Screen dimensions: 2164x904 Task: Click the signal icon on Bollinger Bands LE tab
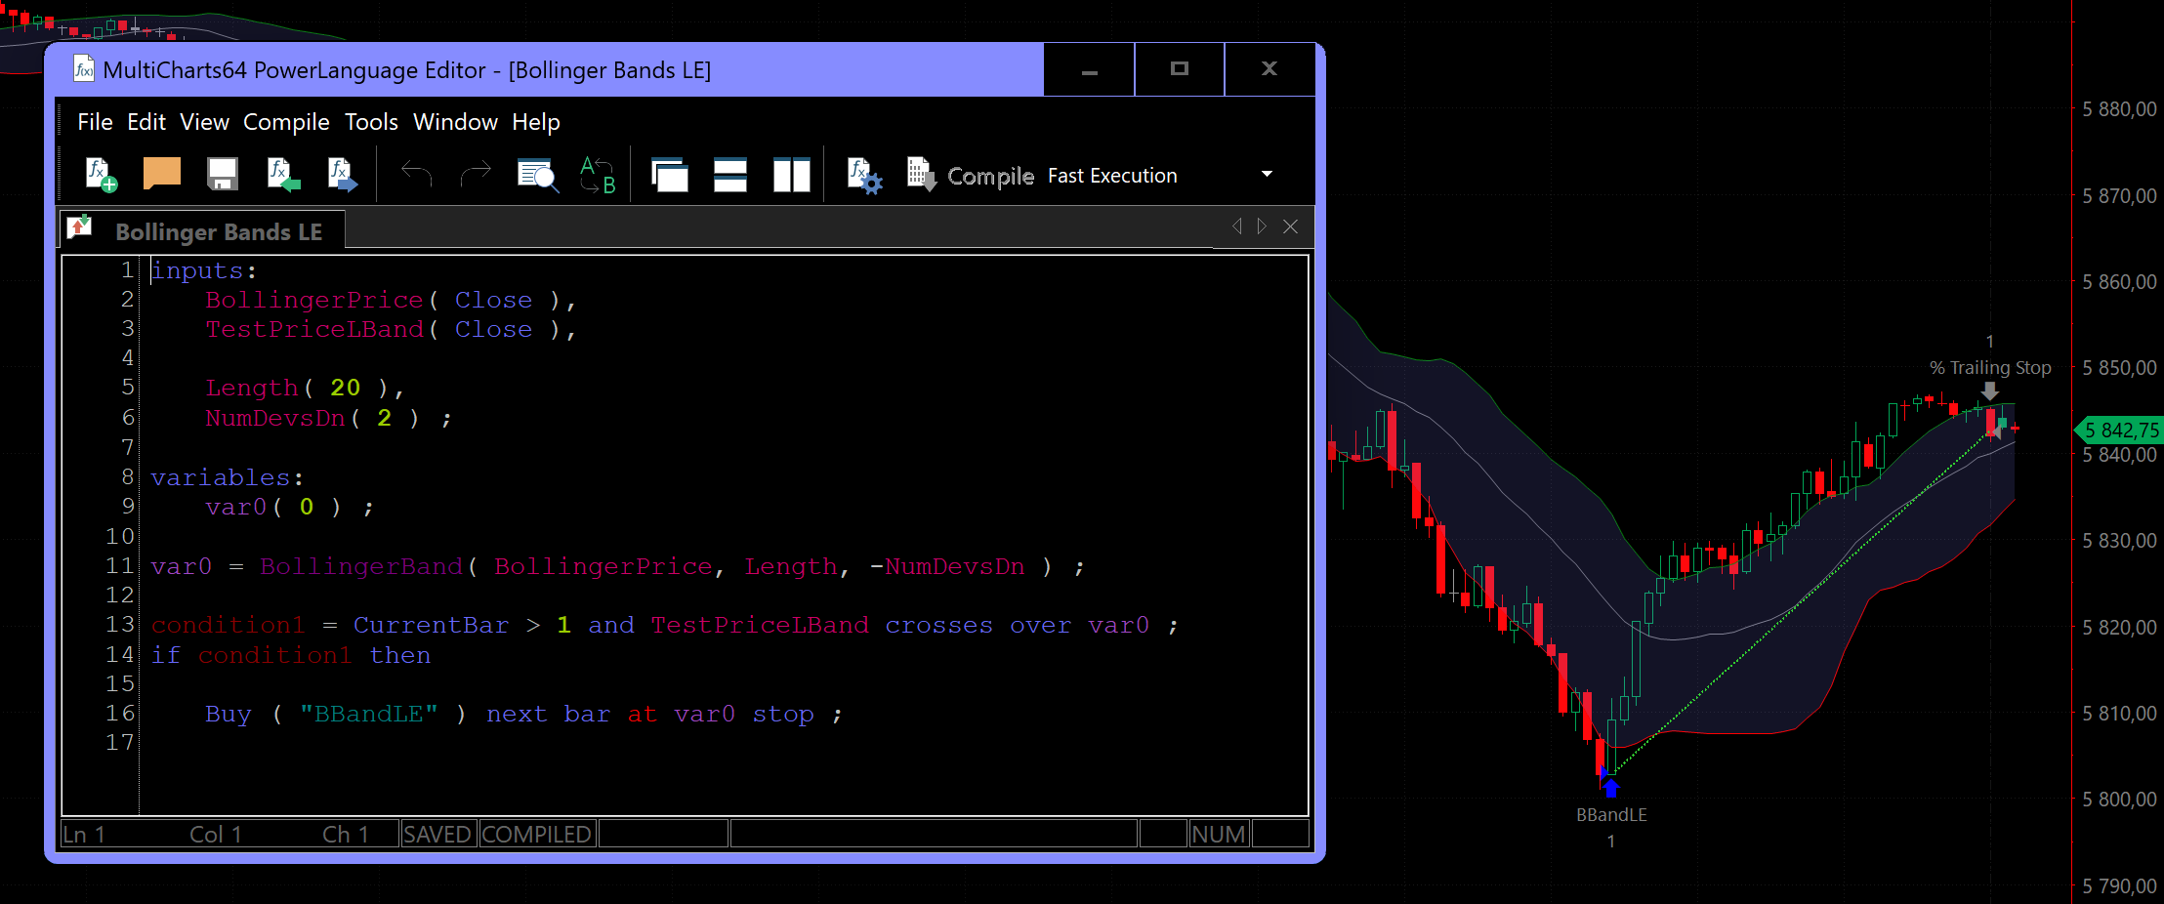(79, 227)
